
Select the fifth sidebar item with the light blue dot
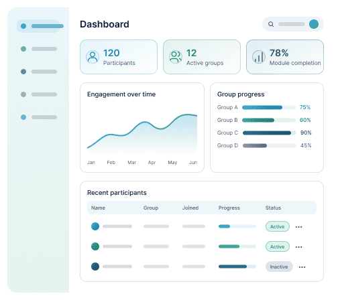point(38,117)
